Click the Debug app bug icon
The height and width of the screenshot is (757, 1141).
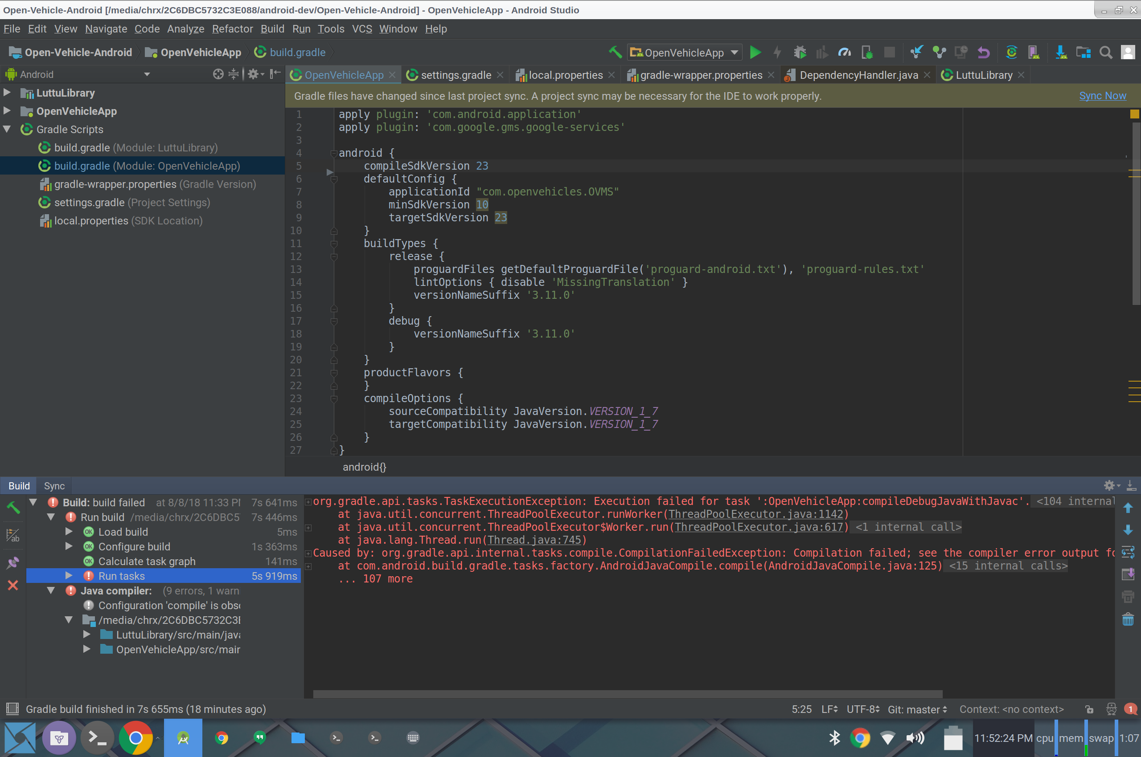(800, 52)
